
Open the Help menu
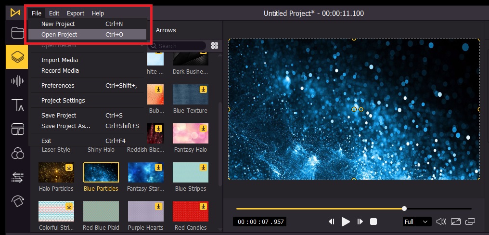coord(98,13)
